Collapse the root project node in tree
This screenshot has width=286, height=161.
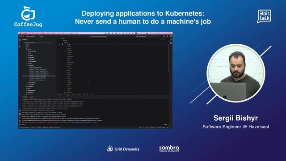coord(23,43)
